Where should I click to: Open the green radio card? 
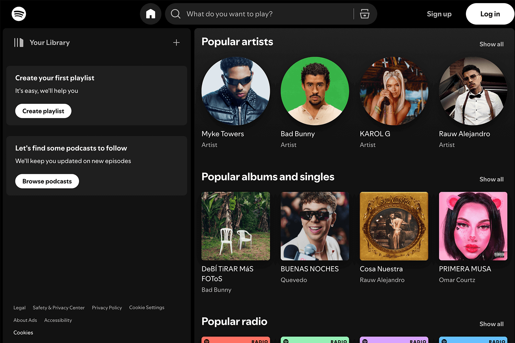315,340
